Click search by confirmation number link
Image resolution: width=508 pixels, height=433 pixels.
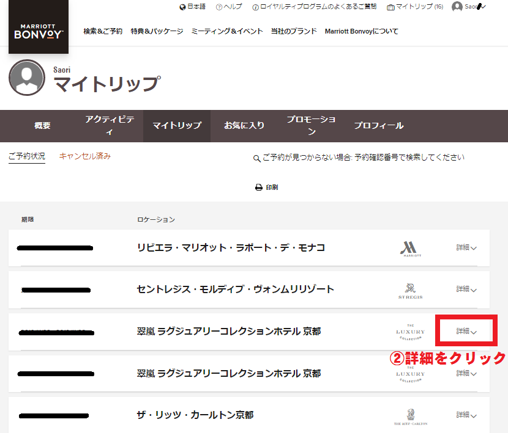[363, 158]
